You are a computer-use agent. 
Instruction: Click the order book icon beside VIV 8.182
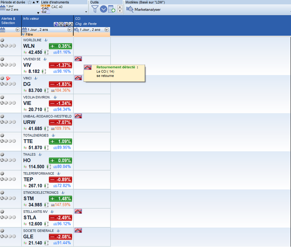[44, 72]
